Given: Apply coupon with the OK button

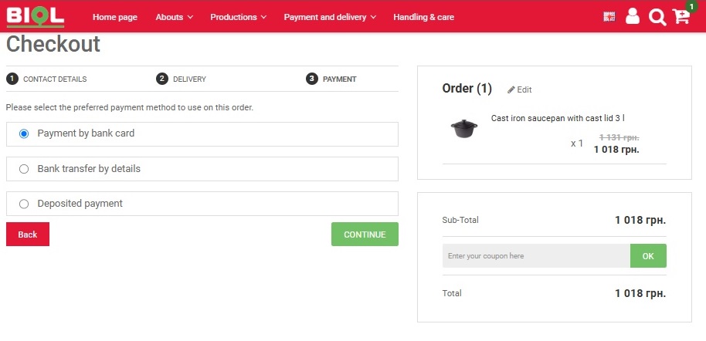Looking at the screenshot, I should [648, 256].
